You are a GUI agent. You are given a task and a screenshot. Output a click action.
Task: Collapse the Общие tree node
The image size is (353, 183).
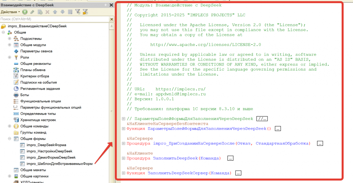(3, 32)
